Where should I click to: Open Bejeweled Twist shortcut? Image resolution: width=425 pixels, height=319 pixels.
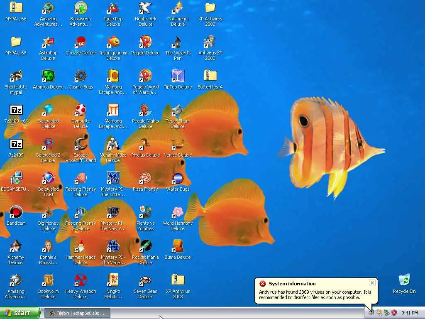(48, 178)
